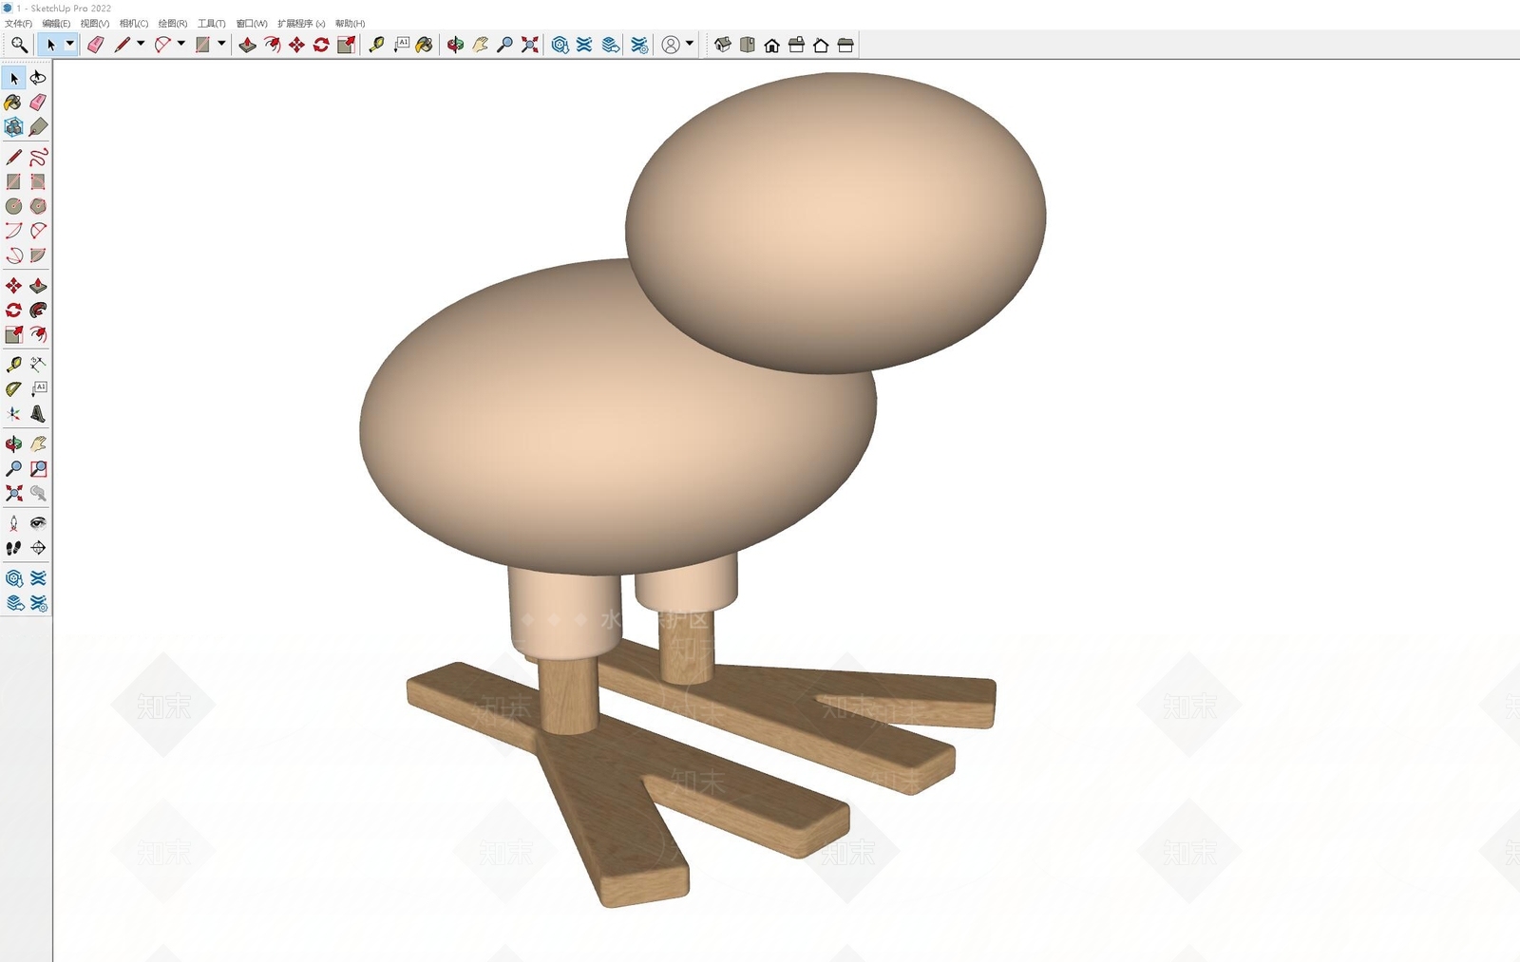Select the Section Plane tool
The height and width of the screenshot is (962, 1520).
tap(38, 548)
